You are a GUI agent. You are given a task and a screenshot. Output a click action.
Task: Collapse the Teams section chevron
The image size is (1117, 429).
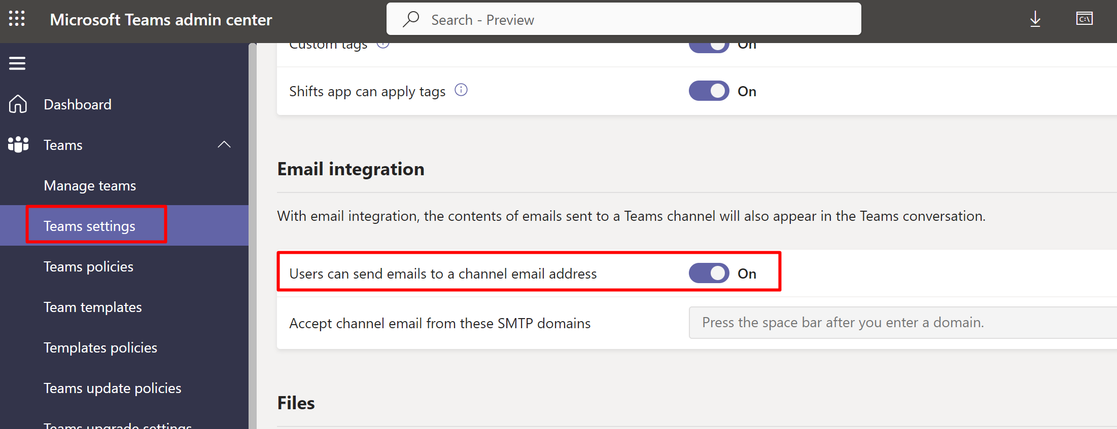224,145
